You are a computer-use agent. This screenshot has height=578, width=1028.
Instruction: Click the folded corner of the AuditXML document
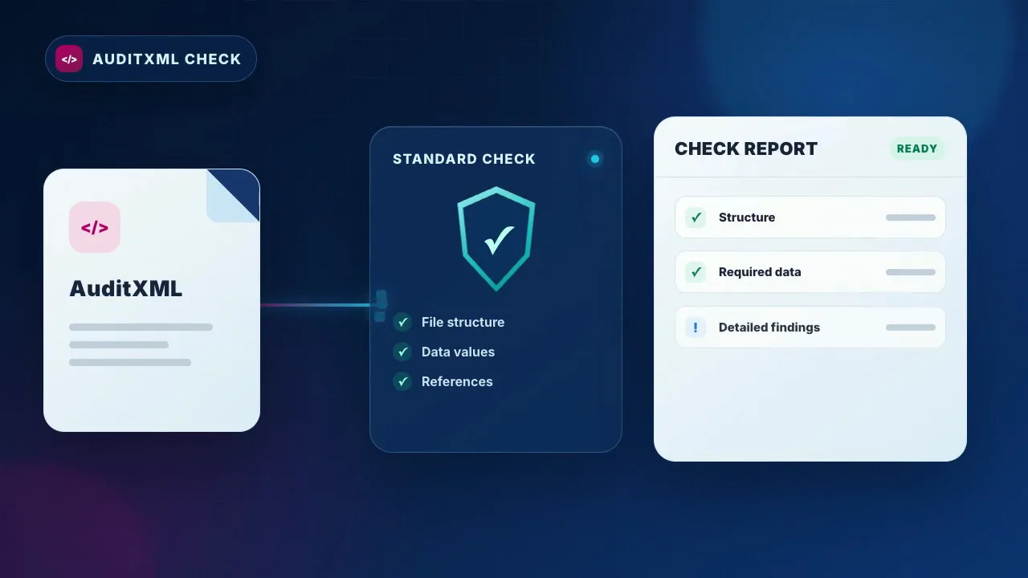[x=233, y=195]
